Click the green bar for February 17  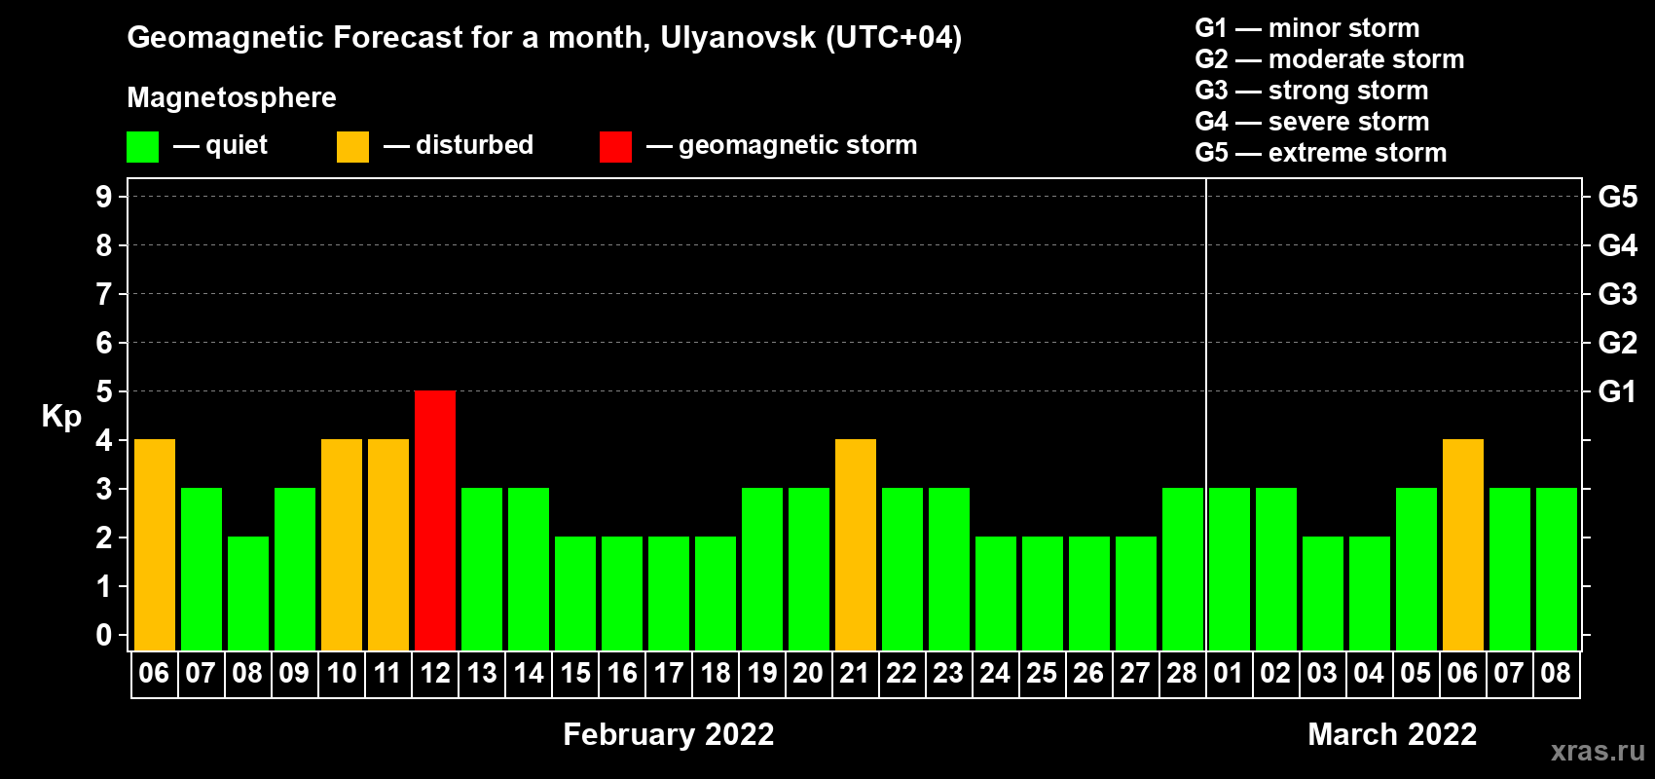tap(669, 594)
